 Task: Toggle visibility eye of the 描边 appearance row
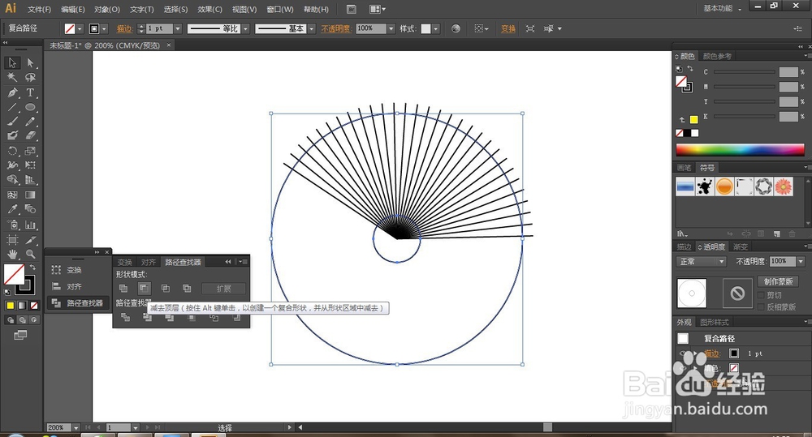tap(683, 353)
